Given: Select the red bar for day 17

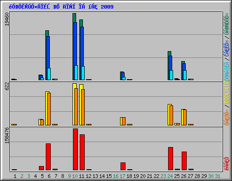Looking at the screenshot, I should (123, 167).
